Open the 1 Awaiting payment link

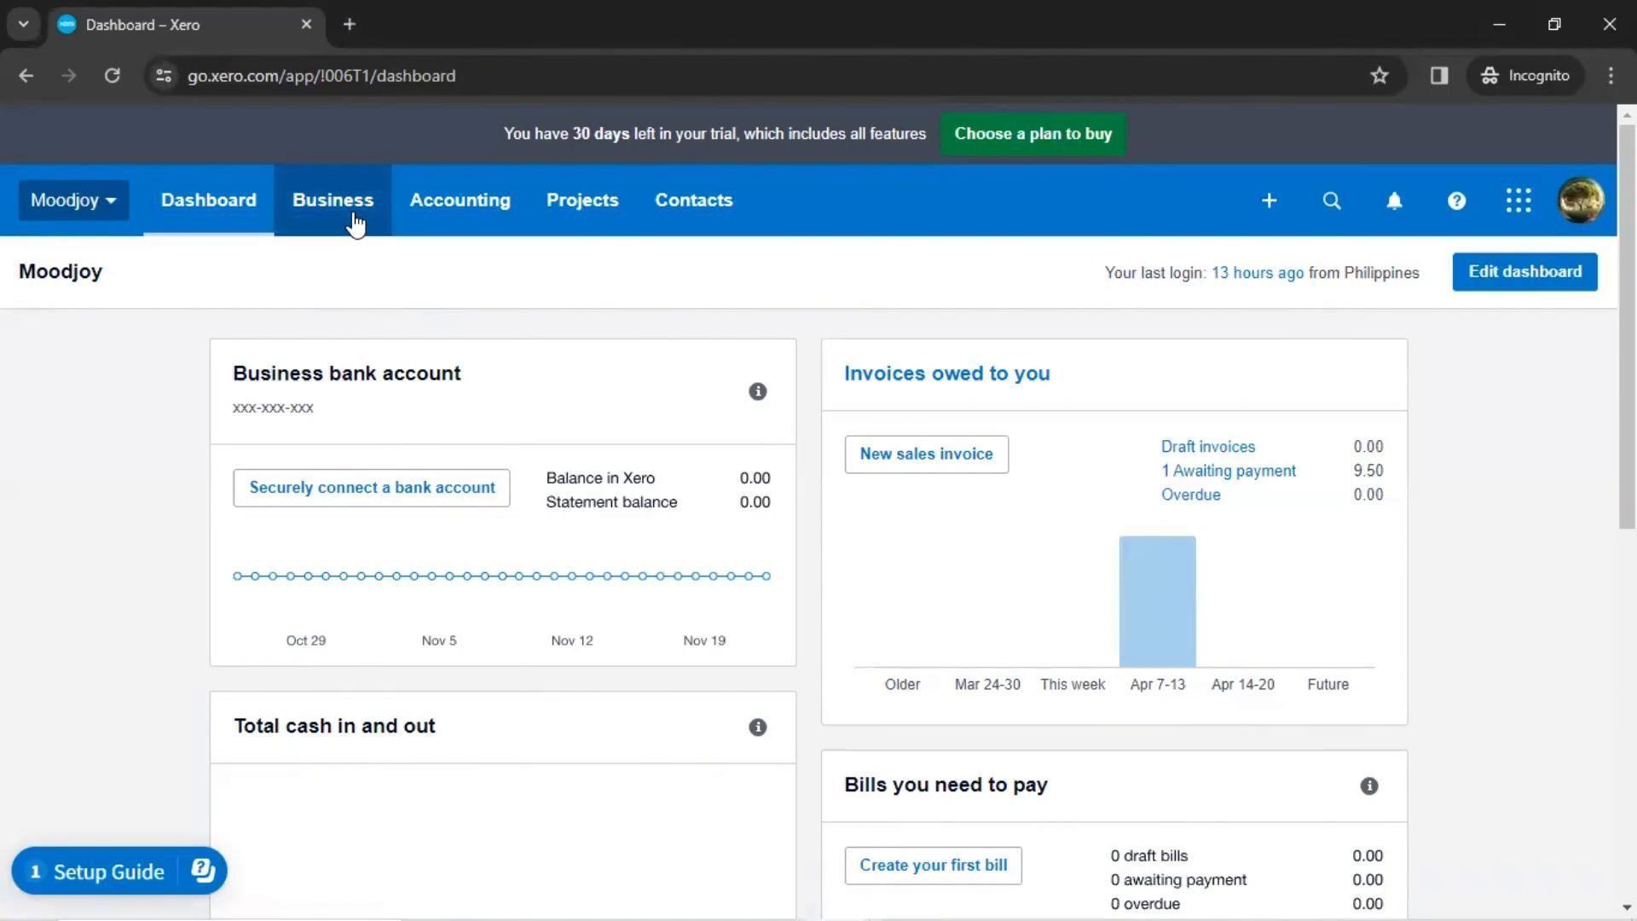pyautogui.click(x=1228, y=471)
